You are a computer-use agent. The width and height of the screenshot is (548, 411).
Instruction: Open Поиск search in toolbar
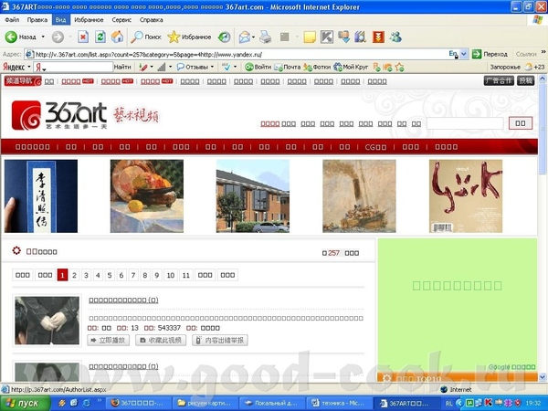pos(146,37)
